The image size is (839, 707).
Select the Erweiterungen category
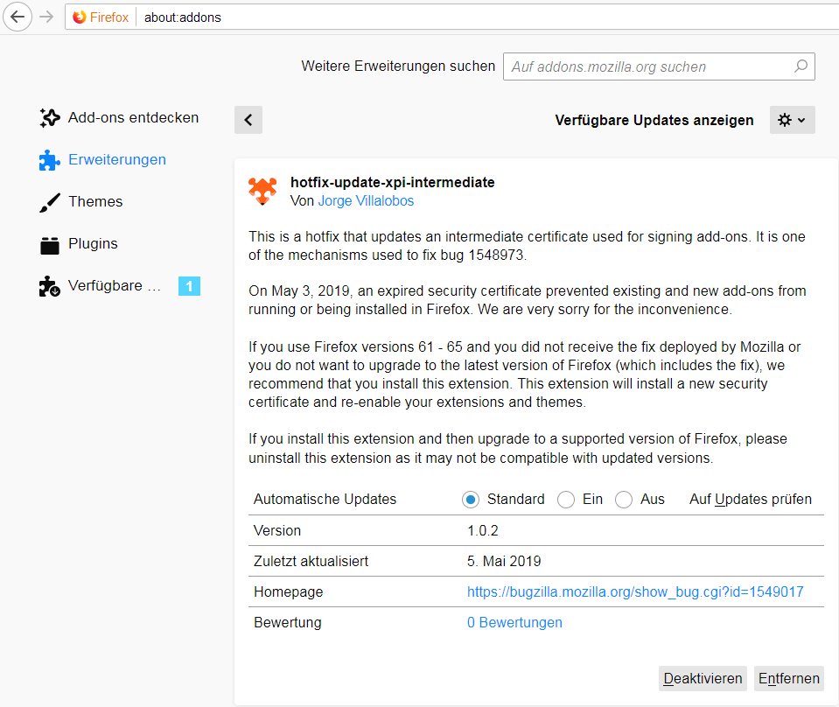pyautogui.click(x=102, y=159)
